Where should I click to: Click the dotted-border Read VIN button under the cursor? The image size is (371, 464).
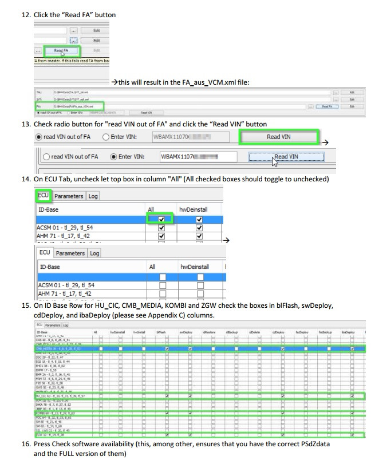[x=286, y=157]
